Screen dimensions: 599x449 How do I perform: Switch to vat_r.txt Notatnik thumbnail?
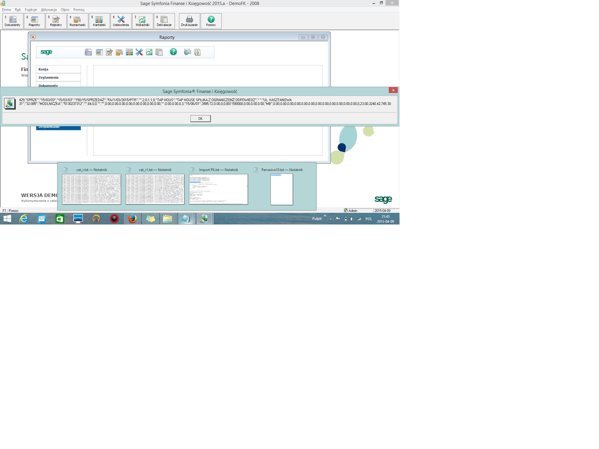92,189
